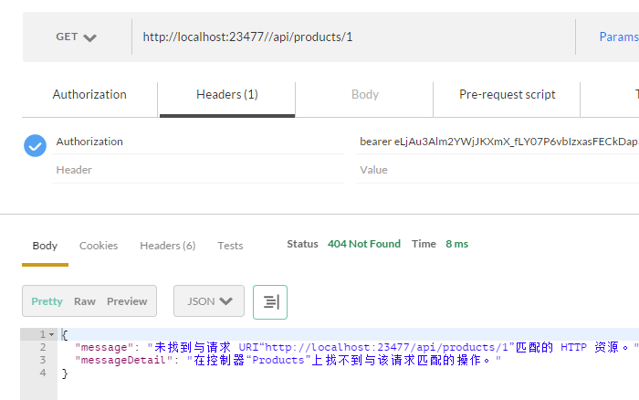Select Preview response view
Image resolution: width=639 pixels, height=400 pixels.
[x=127, y=301]
